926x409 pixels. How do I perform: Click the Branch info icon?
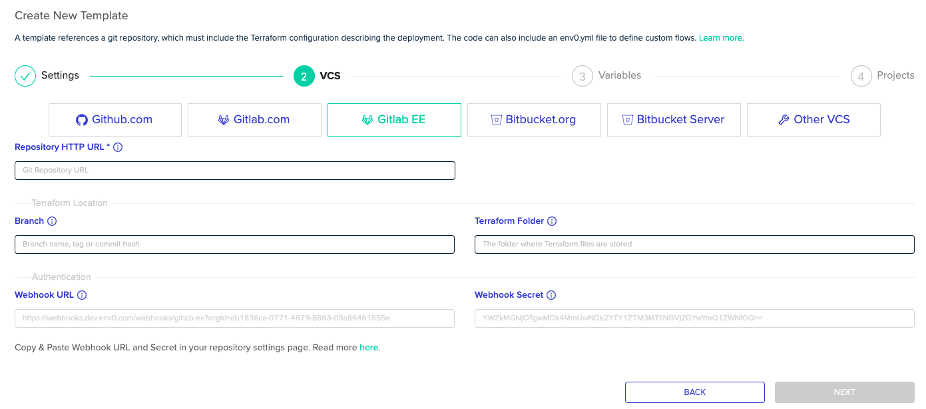point(52,221)
